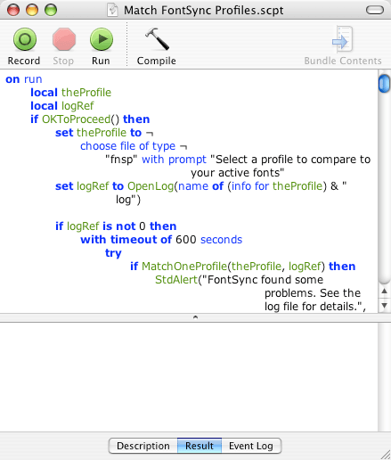Viewport: 391px width, 460px height.
Task: Zoom window with green title bar button
Action: (x=51, y=10)
